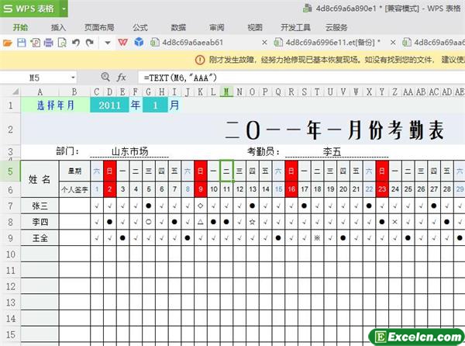Click the magnifier icon in formula bar
Screen dimensions: 465x346
105,78
